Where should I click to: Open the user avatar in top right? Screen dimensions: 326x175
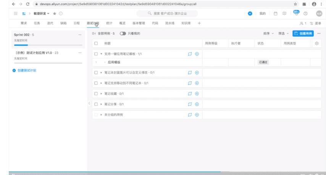click(x=319, y=13)
